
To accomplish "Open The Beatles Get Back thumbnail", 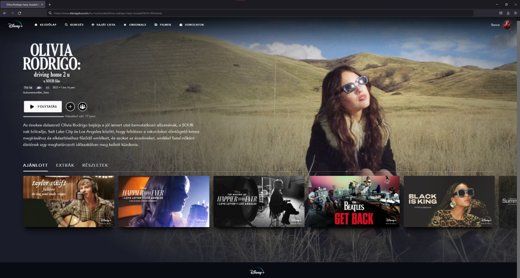I will (354, 201).
